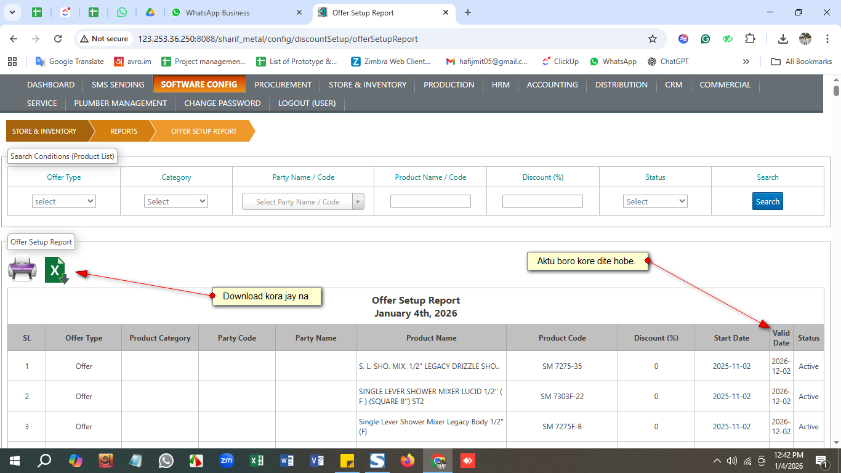This screenshot has width=841, height=473.
Task: Print the Offer Setup Report via printer icon
Action: (22, 270)
